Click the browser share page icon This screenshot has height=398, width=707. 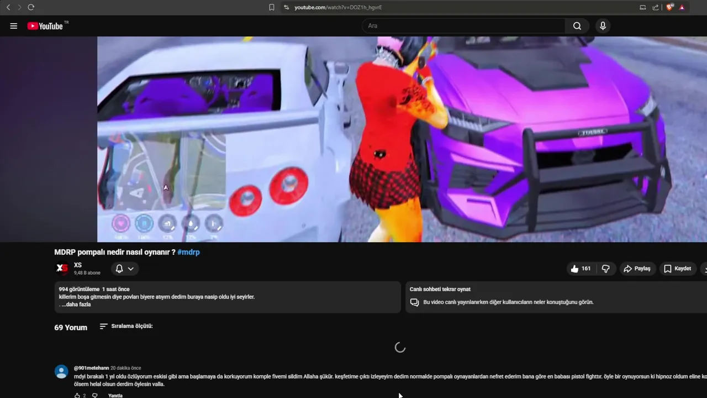click(656, 7)
